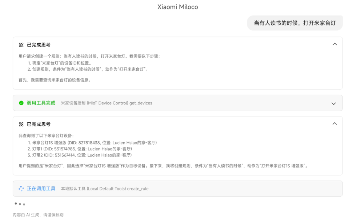Screen dimensions: 349x221
Task: Click the line 用户请求创建一个规则
Action: click(x=89, y=56)
